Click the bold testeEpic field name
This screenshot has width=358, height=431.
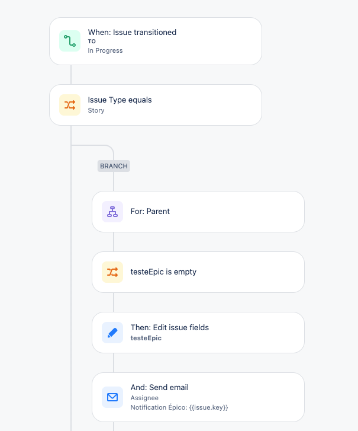pos(146,338)
